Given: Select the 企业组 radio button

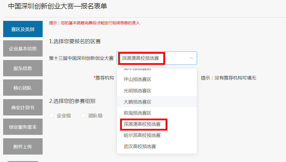Looking at the screenshot, I should pyautogui.click(x=52, y=116).
